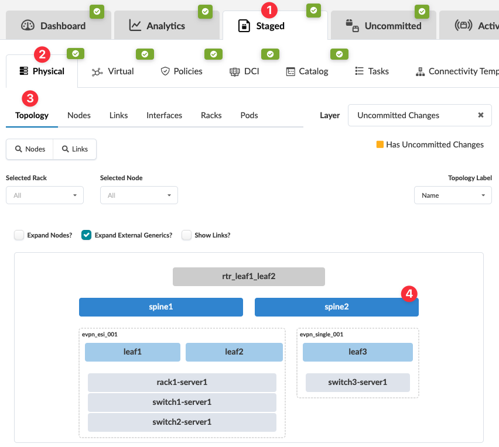Switch to the Analytics tab

tap(167, 25)
